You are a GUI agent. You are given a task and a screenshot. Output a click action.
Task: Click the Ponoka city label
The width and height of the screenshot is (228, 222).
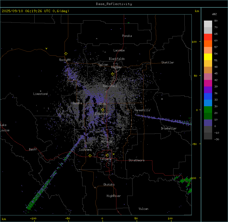coord(127,36)
